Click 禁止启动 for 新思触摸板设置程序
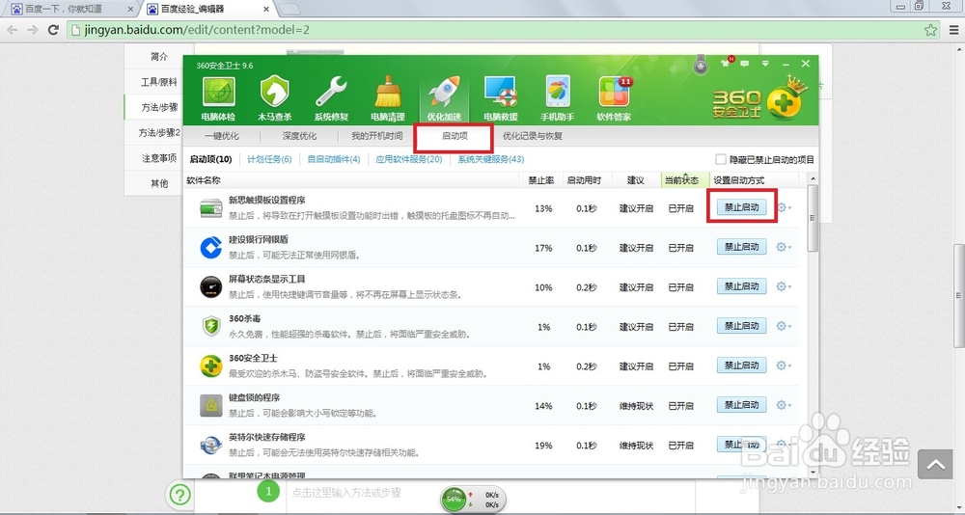Image resolution: width=965 pixels, height=515 pixels. pyautogui.click(x=741, y=207)
